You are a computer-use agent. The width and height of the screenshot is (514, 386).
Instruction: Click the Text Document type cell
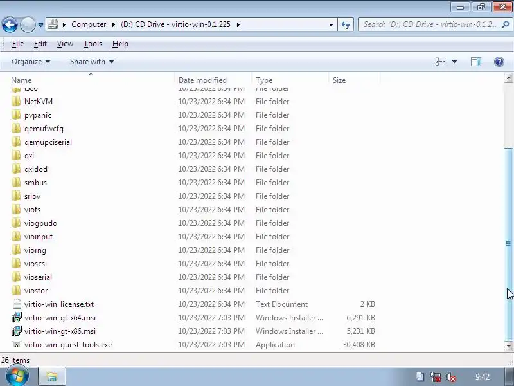pos(281,304)
